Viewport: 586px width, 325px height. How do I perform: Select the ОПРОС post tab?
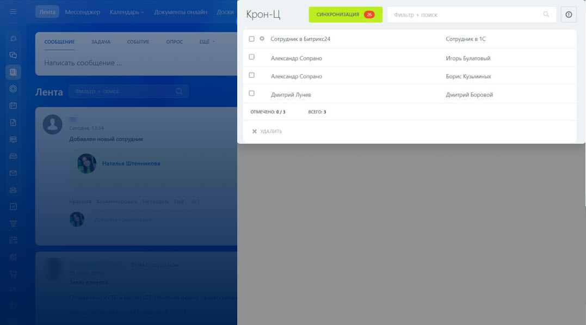175,42
